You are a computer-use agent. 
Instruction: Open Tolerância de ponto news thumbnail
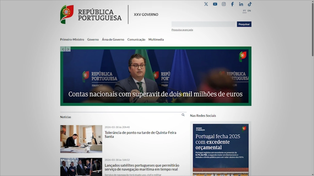pos(81,139)
